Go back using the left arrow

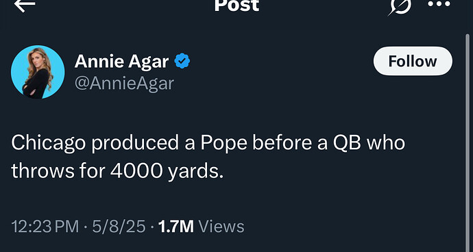pyautogui.click(x=25, y=5)
